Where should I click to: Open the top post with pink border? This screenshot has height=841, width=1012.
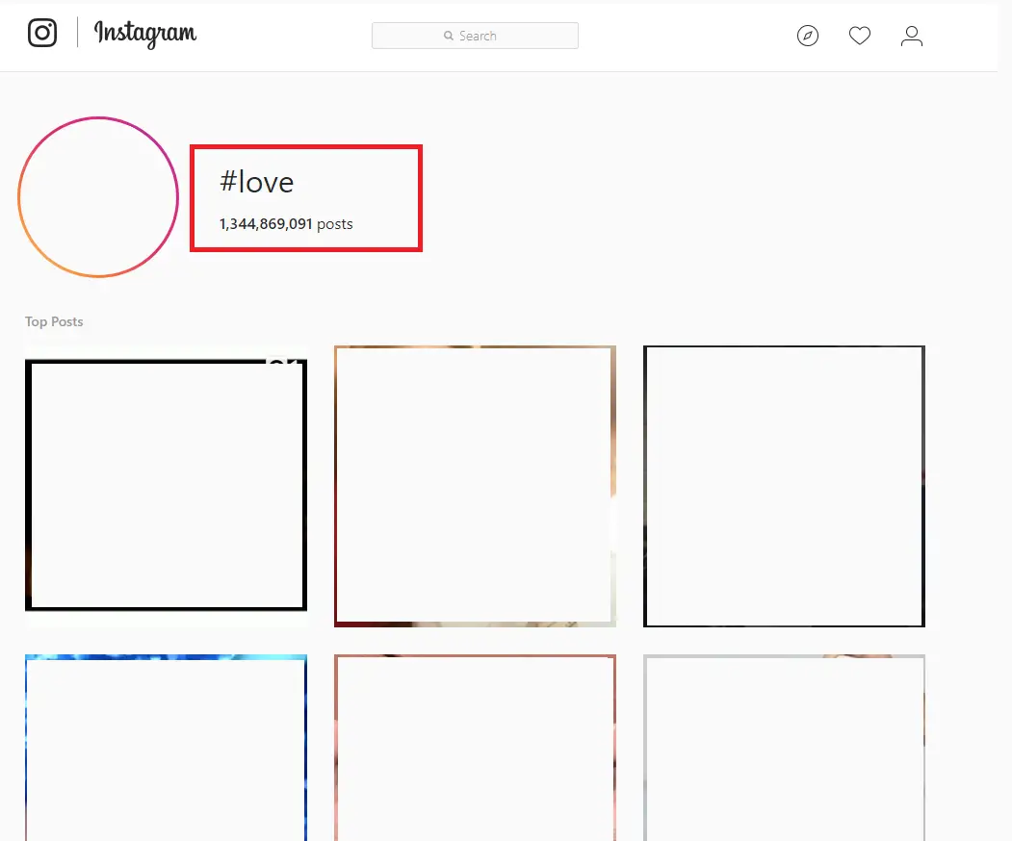pyautogui.click(x=475, y=748)
